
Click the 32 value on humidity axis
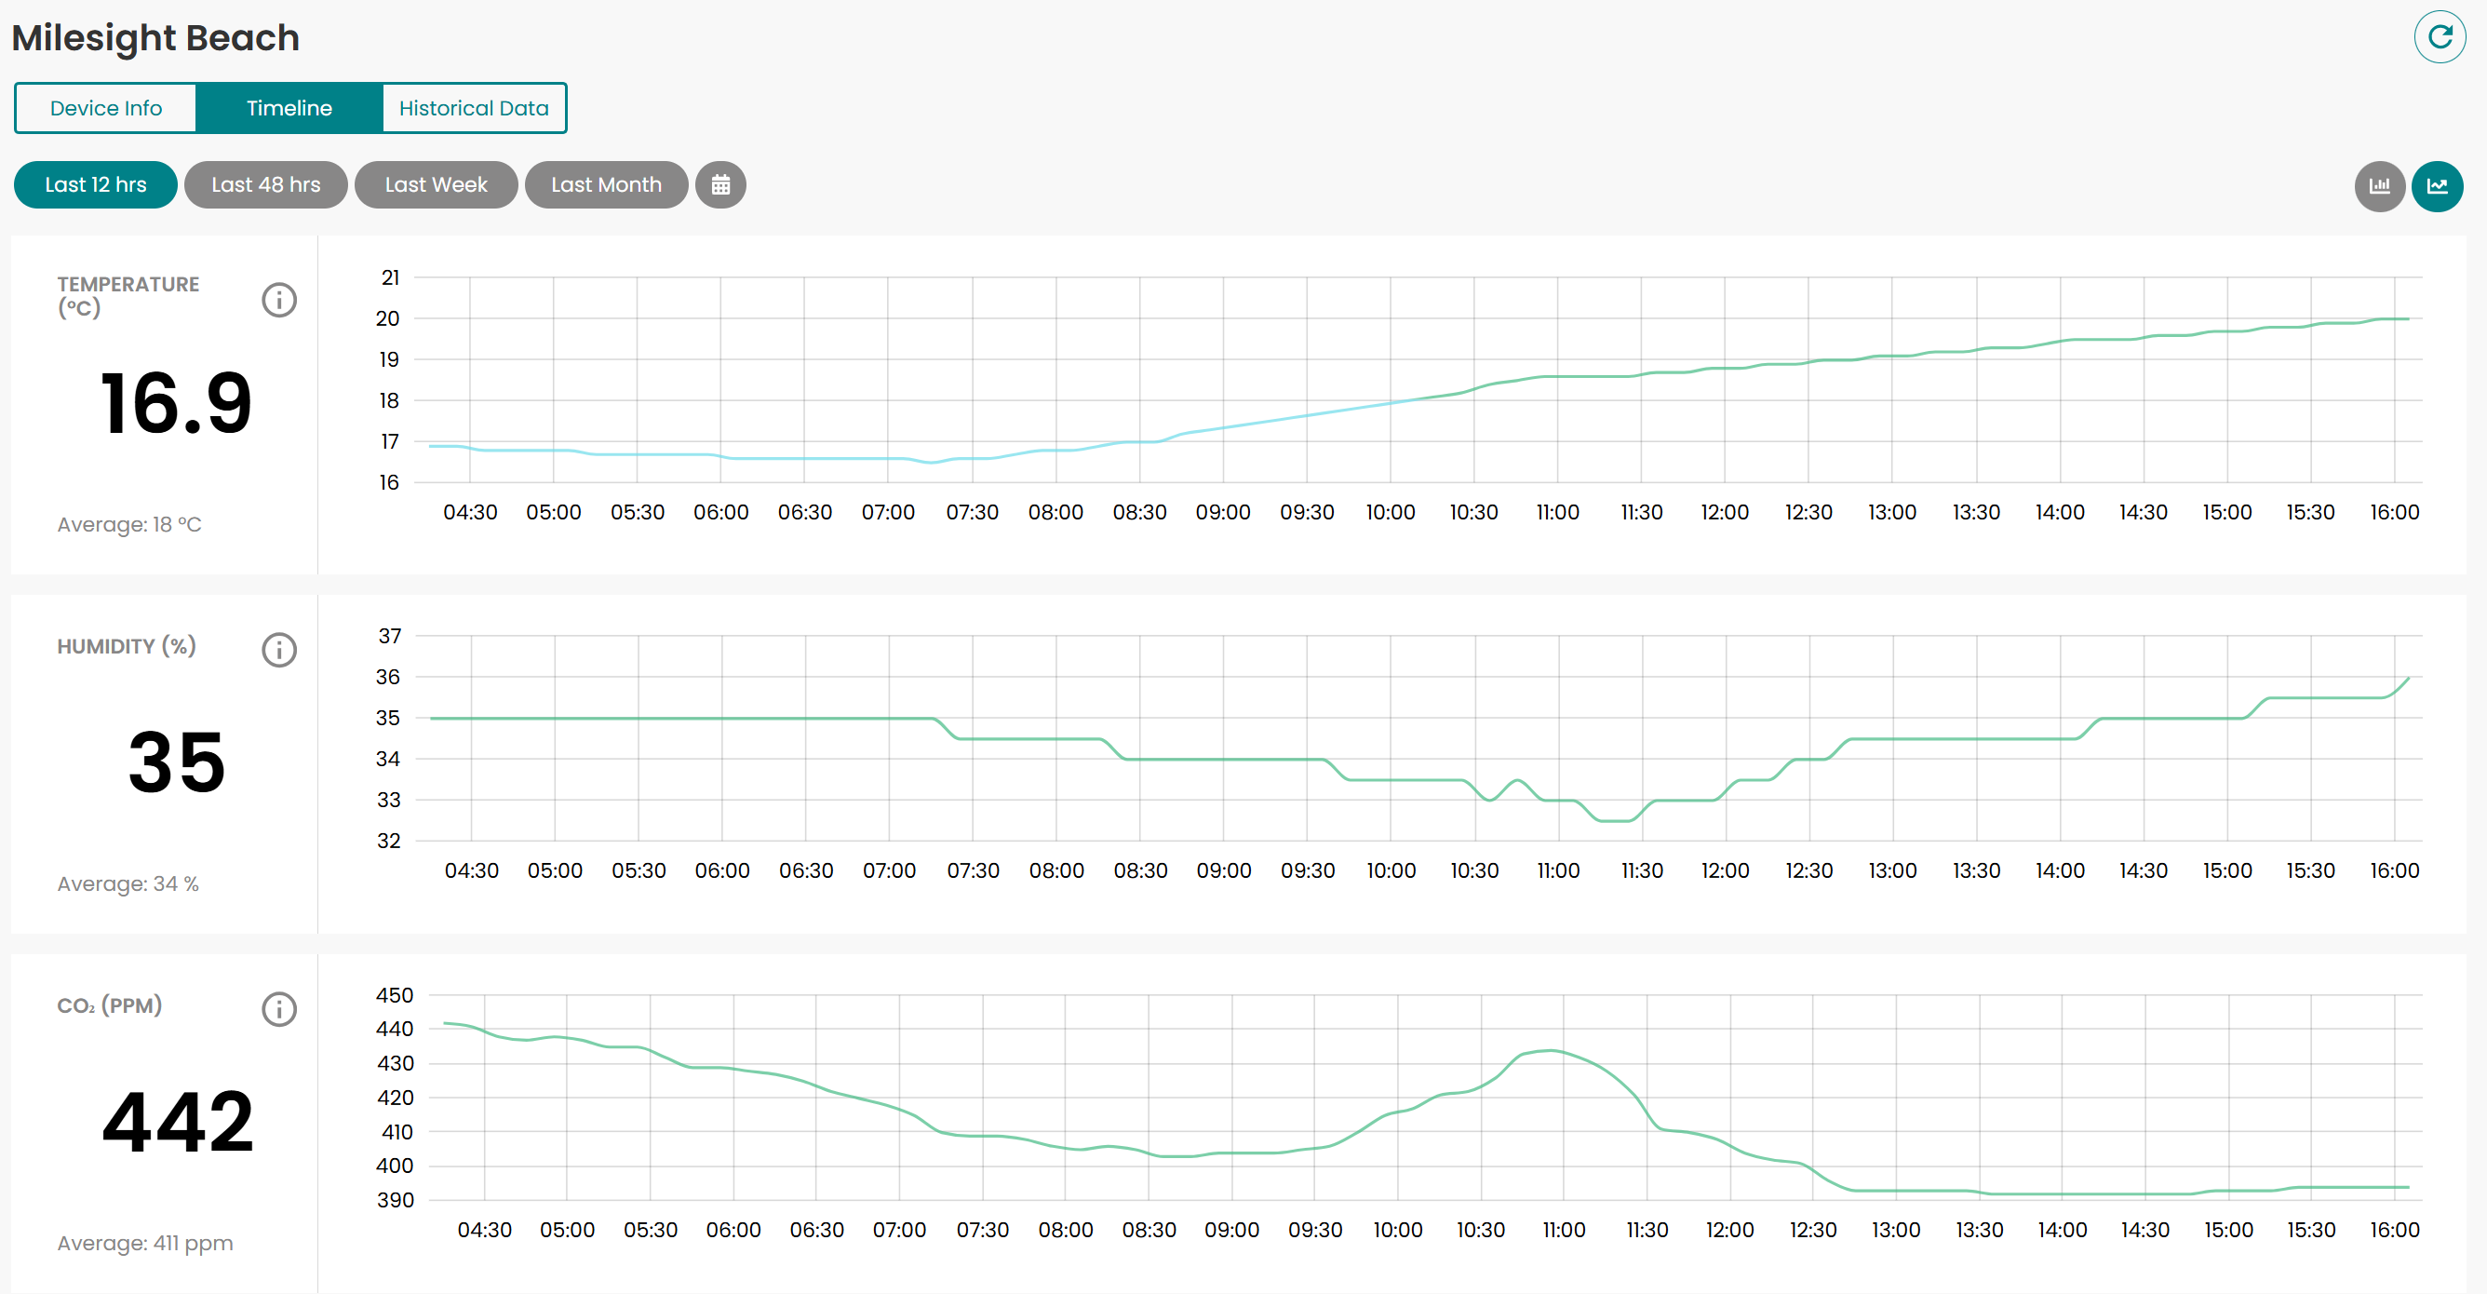(388, 840)
